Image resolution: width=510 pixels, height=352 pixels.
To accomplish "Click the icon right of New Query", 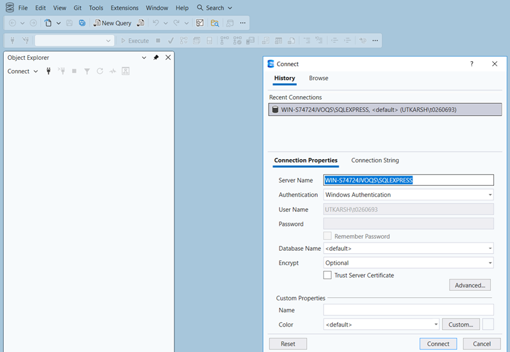I will tap(141, 23).
